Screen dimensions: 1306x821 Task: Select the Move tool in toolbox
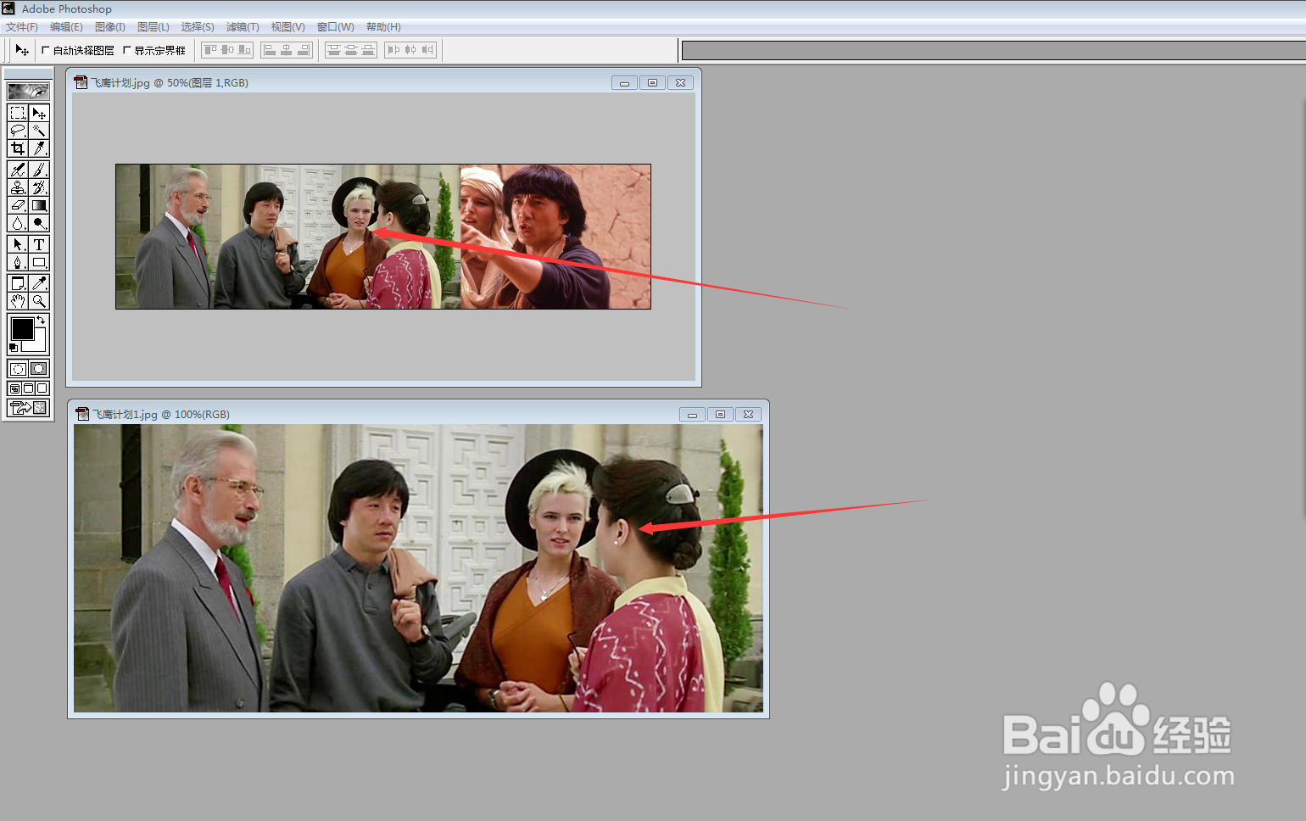pyautogui.click(x=39, y=113)
